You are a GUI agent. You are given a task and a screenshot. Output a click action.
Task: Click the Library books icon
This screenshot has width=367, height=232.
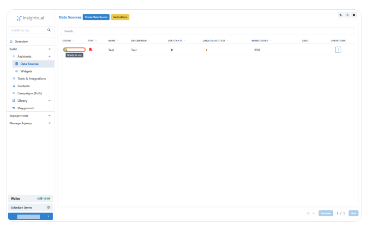(x=14, y=101)
